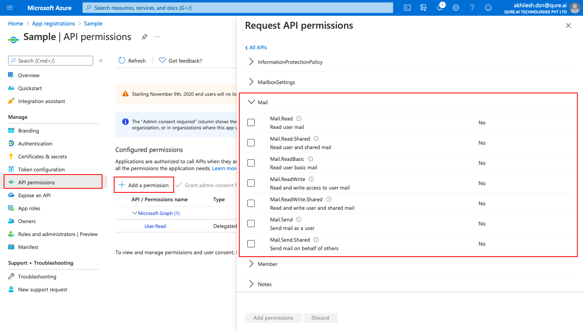Open the Directory and subscription filter icon

[424, 8]
